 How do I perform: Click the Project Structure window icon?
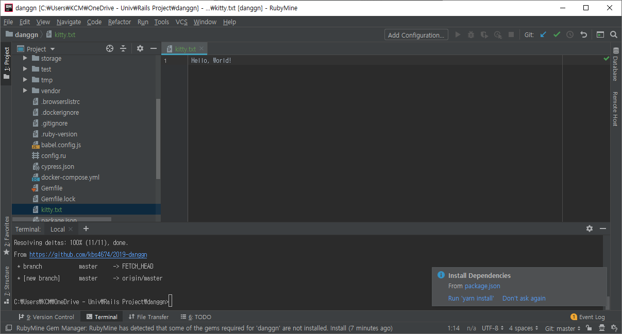click(600, 35)
